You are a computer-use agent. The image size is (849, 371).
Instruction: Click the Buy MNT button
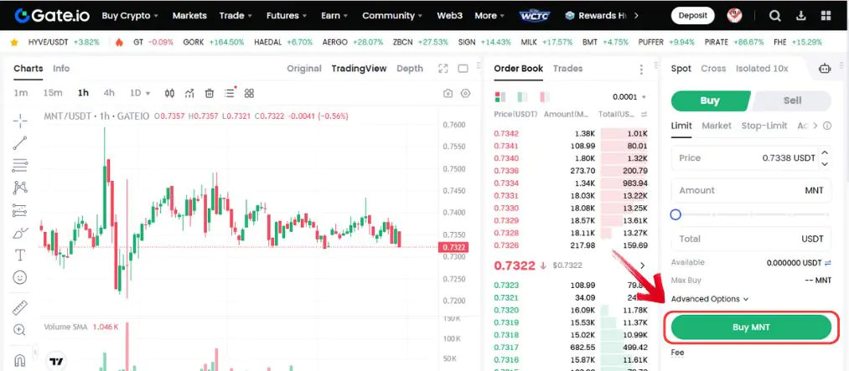coord(751,327)
